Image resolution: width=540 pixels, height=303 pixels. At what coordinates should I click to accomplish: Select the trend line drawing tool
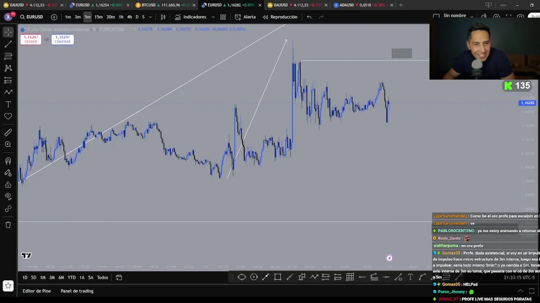tap(8, 44)
